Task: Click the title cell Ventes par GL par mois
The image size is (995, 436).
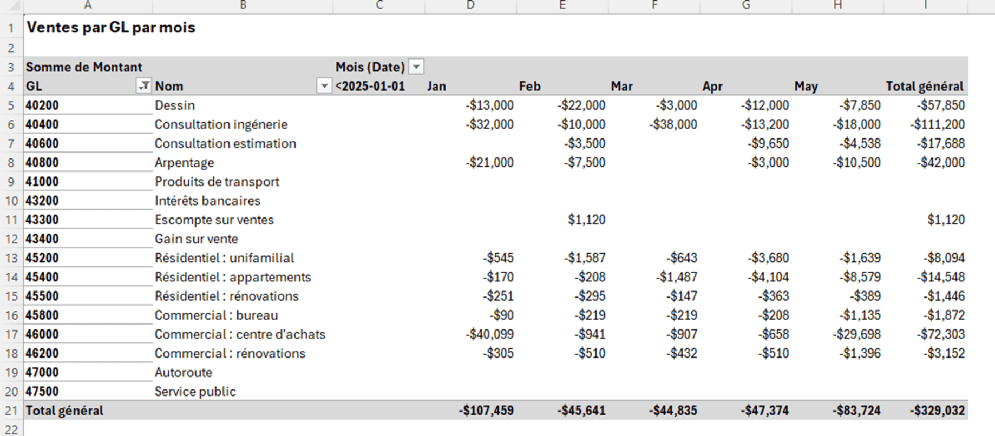Action: point(111,28)
